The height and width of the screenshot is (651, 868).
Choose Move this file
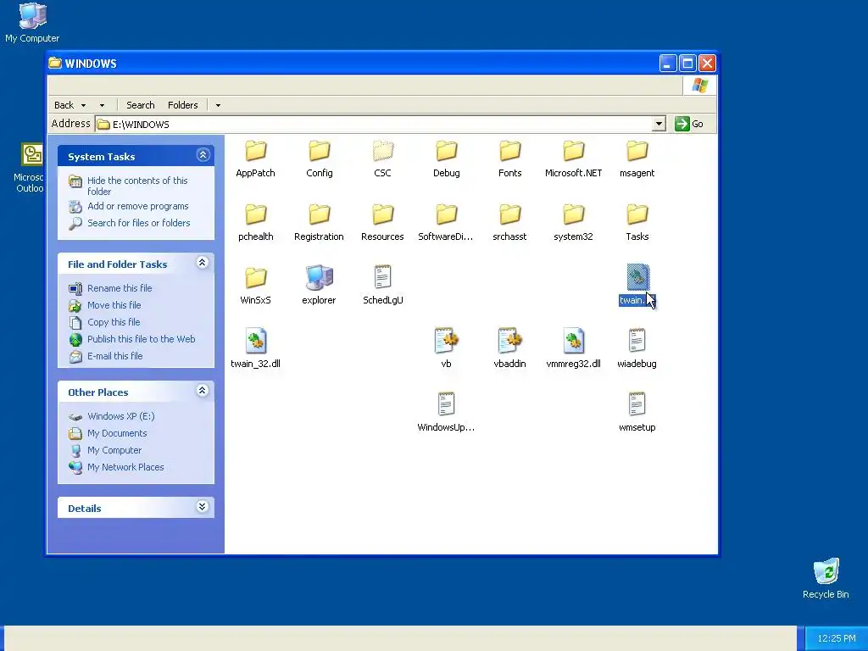114,305
